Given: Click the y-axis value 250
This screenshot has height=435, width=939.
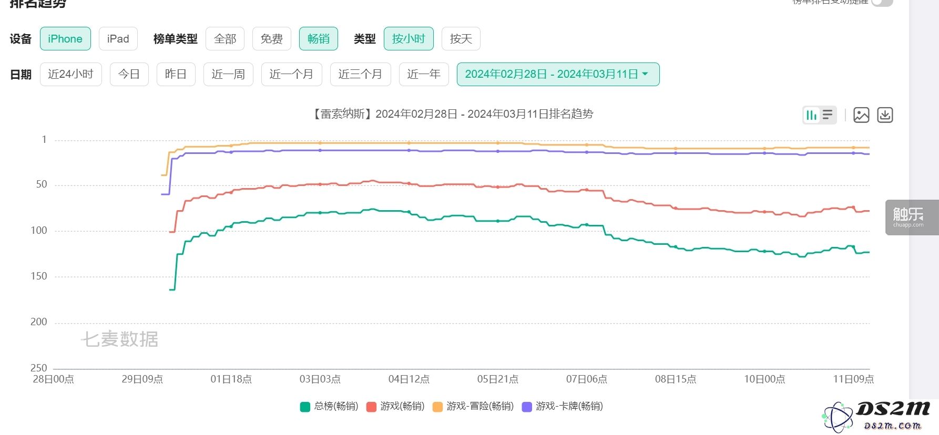Looking at the screenshot, I should pos(39,368).
